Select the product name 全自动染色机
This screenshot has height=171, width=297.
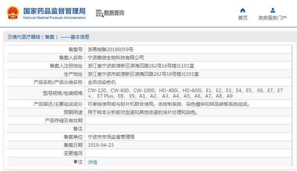coord(102,82)
